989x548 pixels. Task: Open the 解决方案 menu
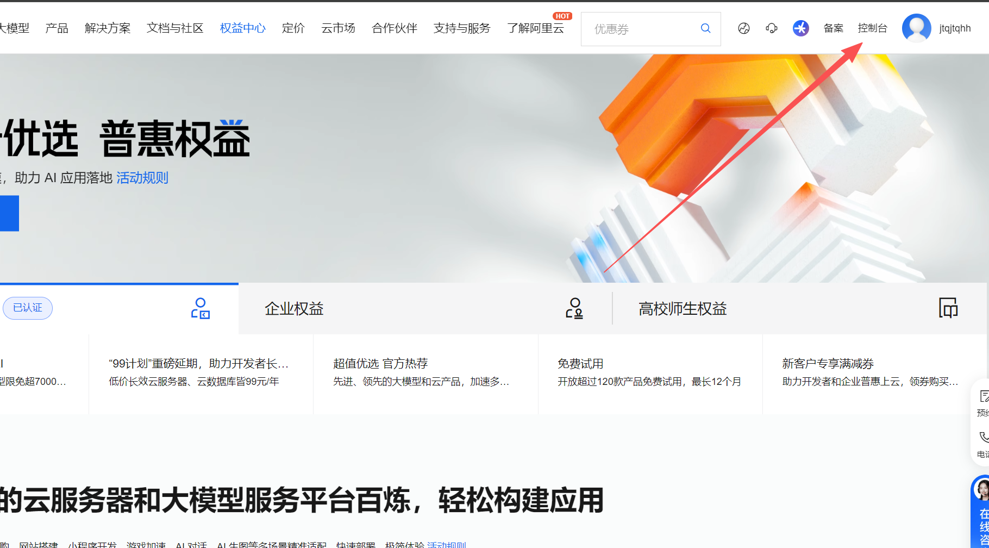108,28
